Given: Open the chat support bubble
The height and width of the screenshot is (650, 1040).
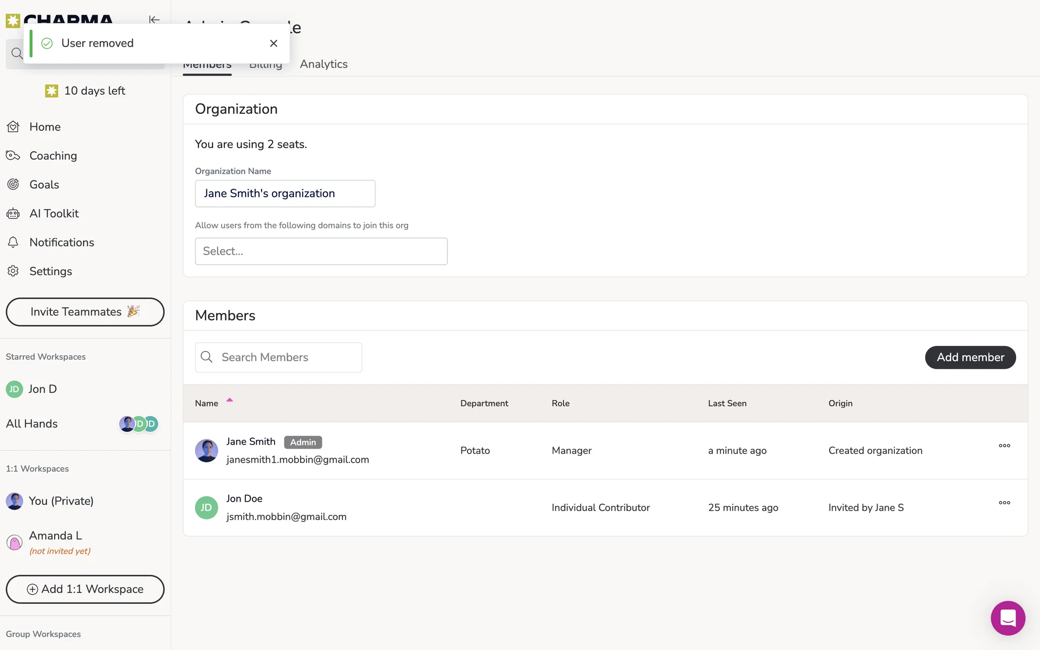Looking at the screenshot, I should tap(1007, 617).
